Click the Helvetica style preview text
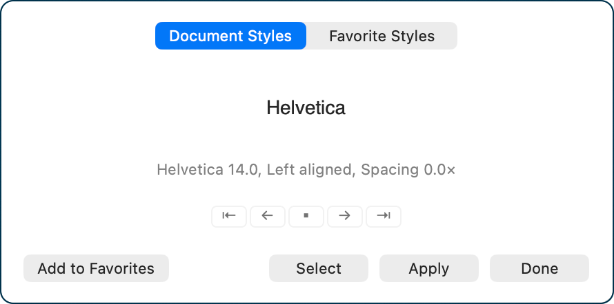Screen dimensions: 614x304 (306, 108)
